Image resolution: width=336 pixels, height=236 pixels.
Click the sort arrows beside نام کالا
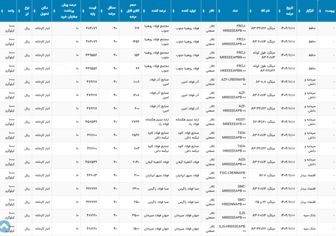coord(250,11)
